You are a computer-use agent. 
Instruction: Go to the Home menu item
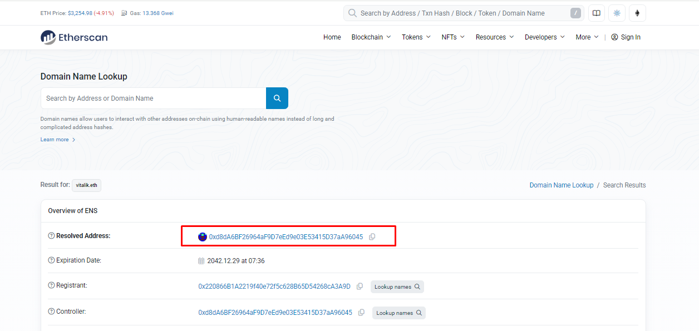pyautogui.click(x=332, y=37)
